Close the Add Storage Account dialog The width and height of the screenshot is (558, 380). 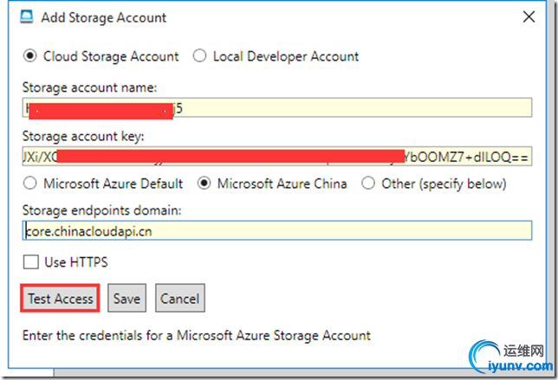point(529,17)
